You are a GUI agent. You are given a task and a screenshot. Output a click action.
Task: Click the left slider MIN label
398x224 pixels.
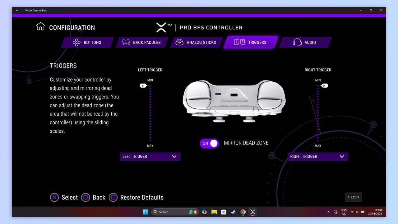pos(150,80)
